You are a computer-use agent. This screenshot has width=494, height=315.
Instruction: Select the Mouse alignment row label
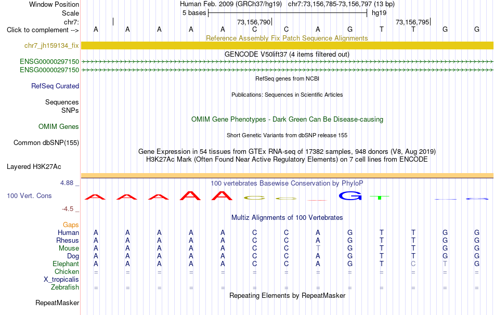pyautogui.click(x=69, y=248)
